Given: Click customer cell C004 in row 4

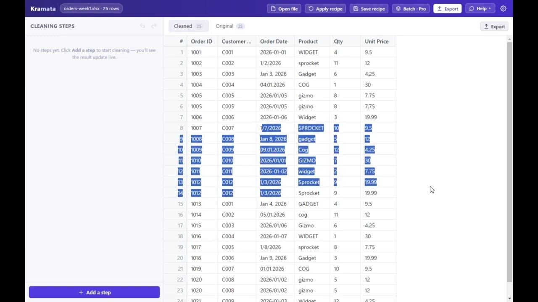Looking at the screenshot, I should point(237,85).
